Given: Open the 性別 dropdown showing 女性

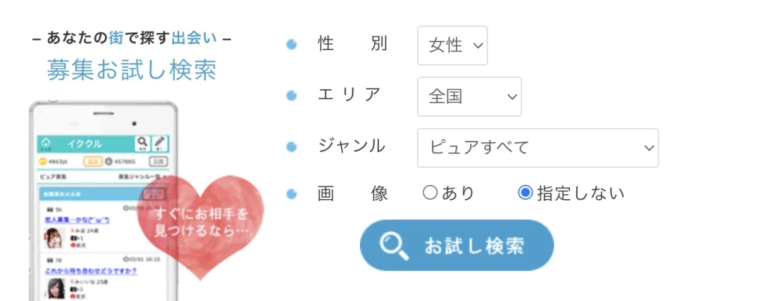Looking at the screenshot, I should click(x=452, y=46).
